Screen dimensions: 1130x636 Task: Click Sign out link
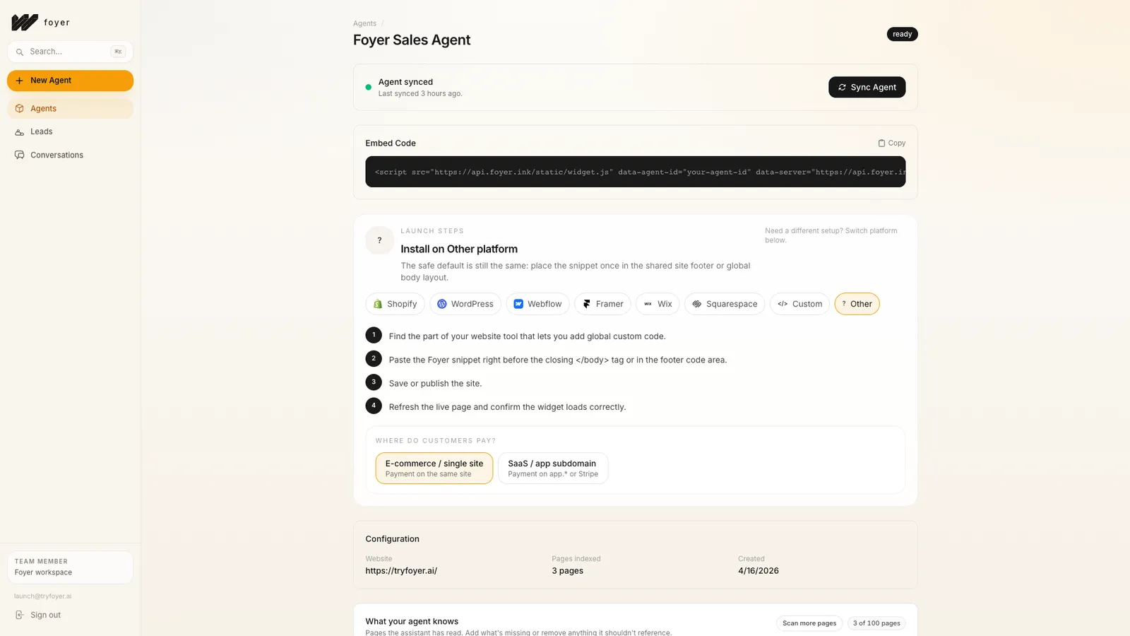point(45,616)
